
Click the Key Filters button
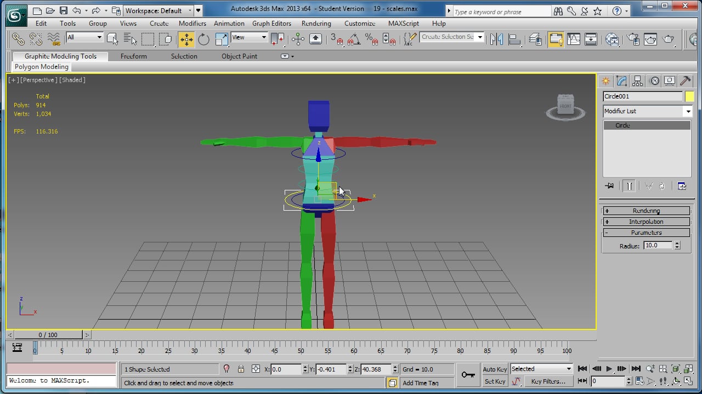point(548,381)
